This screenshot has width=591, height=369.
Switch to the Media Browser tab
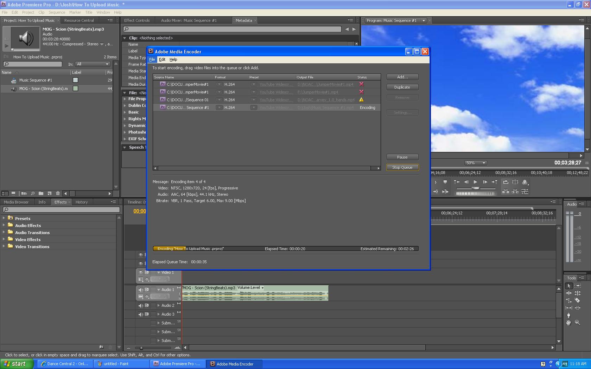point(16,202)
